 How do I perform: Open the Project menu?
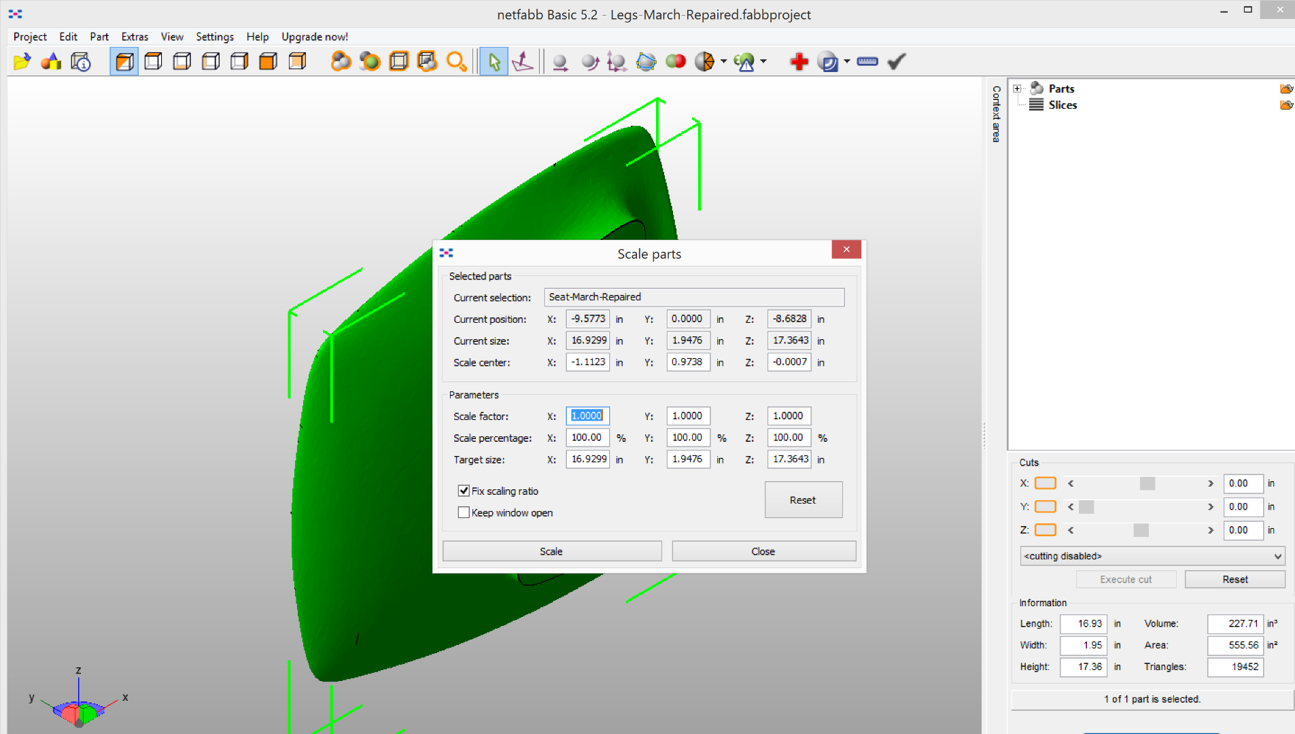(x=30, y=37)
